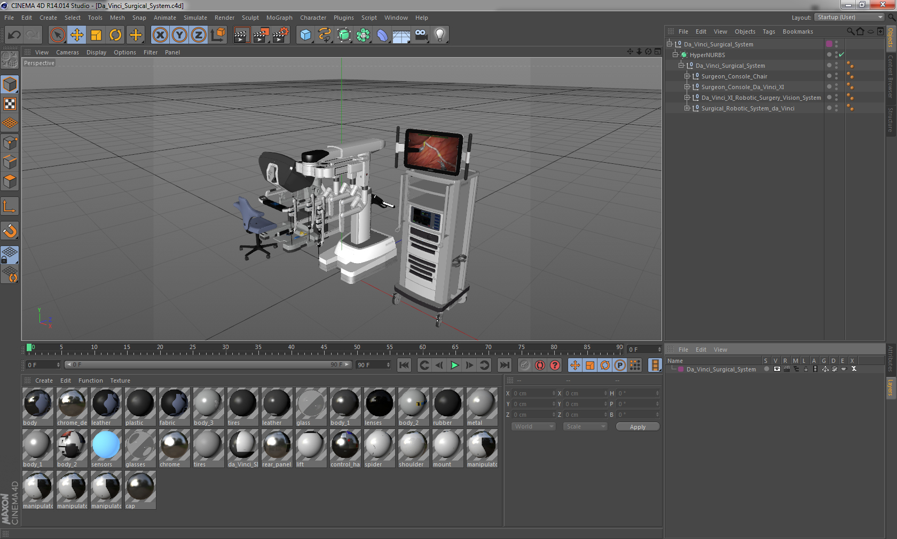The height and width of the screenshot is (539, 897).
Task: Collapse the HyperNURBS tree node
Action: [x=675, y=54]
